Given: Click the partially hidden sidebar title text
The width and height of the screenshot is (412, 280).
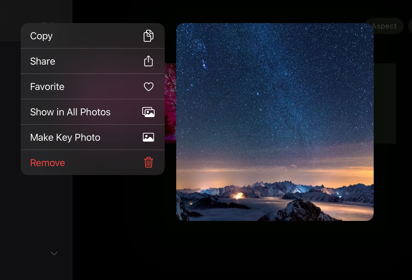Looking at the screenshot, I should click(x=48, y=22).
